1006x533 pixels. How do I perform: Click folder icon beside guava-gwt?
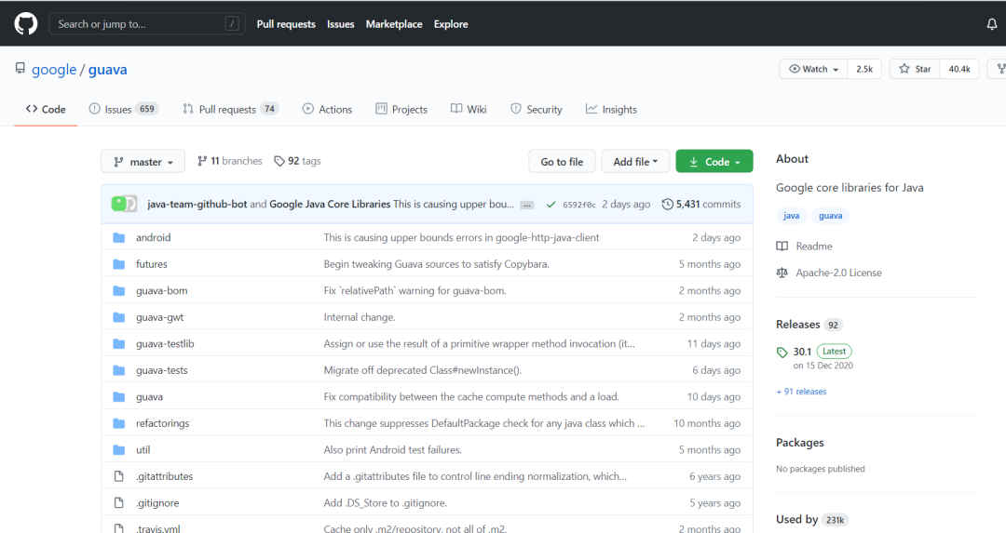click(x=118, y=317)
